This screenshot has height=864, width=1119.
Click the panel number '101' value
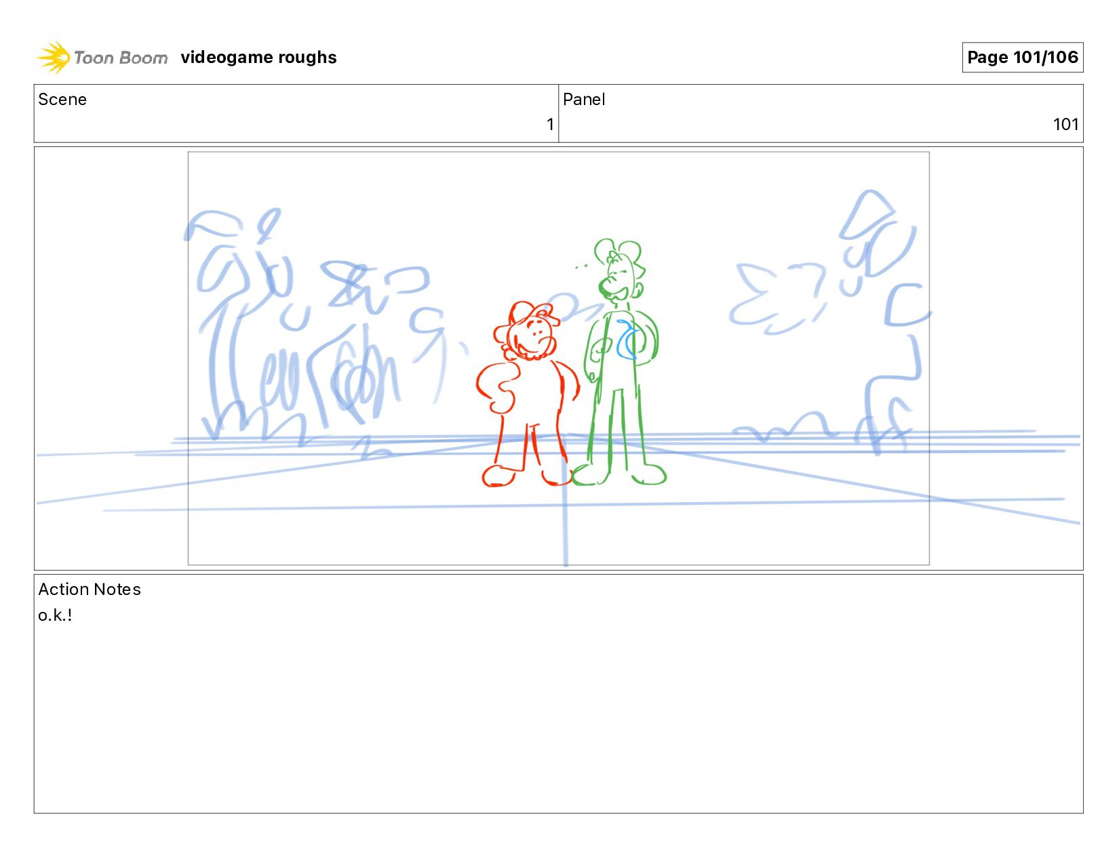[x=1065, y=125]
